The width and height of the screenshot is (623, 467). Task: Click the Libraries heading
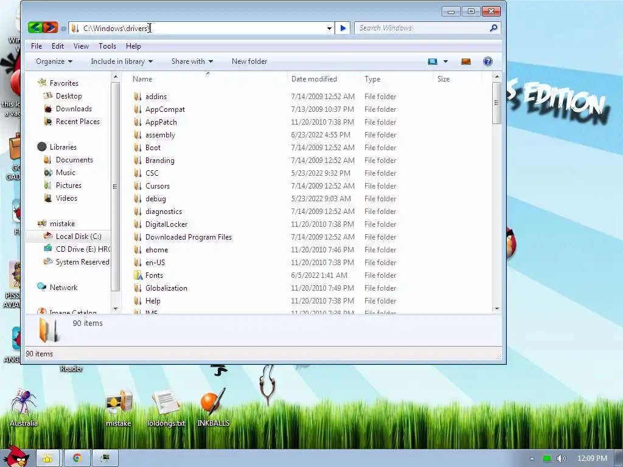coord(63,147)
